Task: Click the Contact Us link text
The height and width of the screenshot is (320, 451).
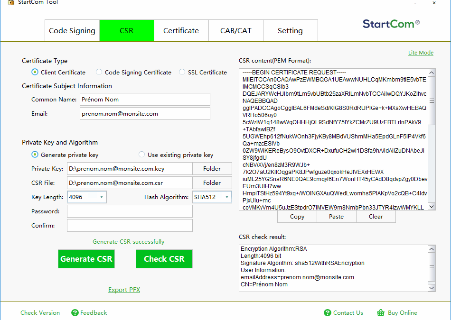Action: (348, 312)
